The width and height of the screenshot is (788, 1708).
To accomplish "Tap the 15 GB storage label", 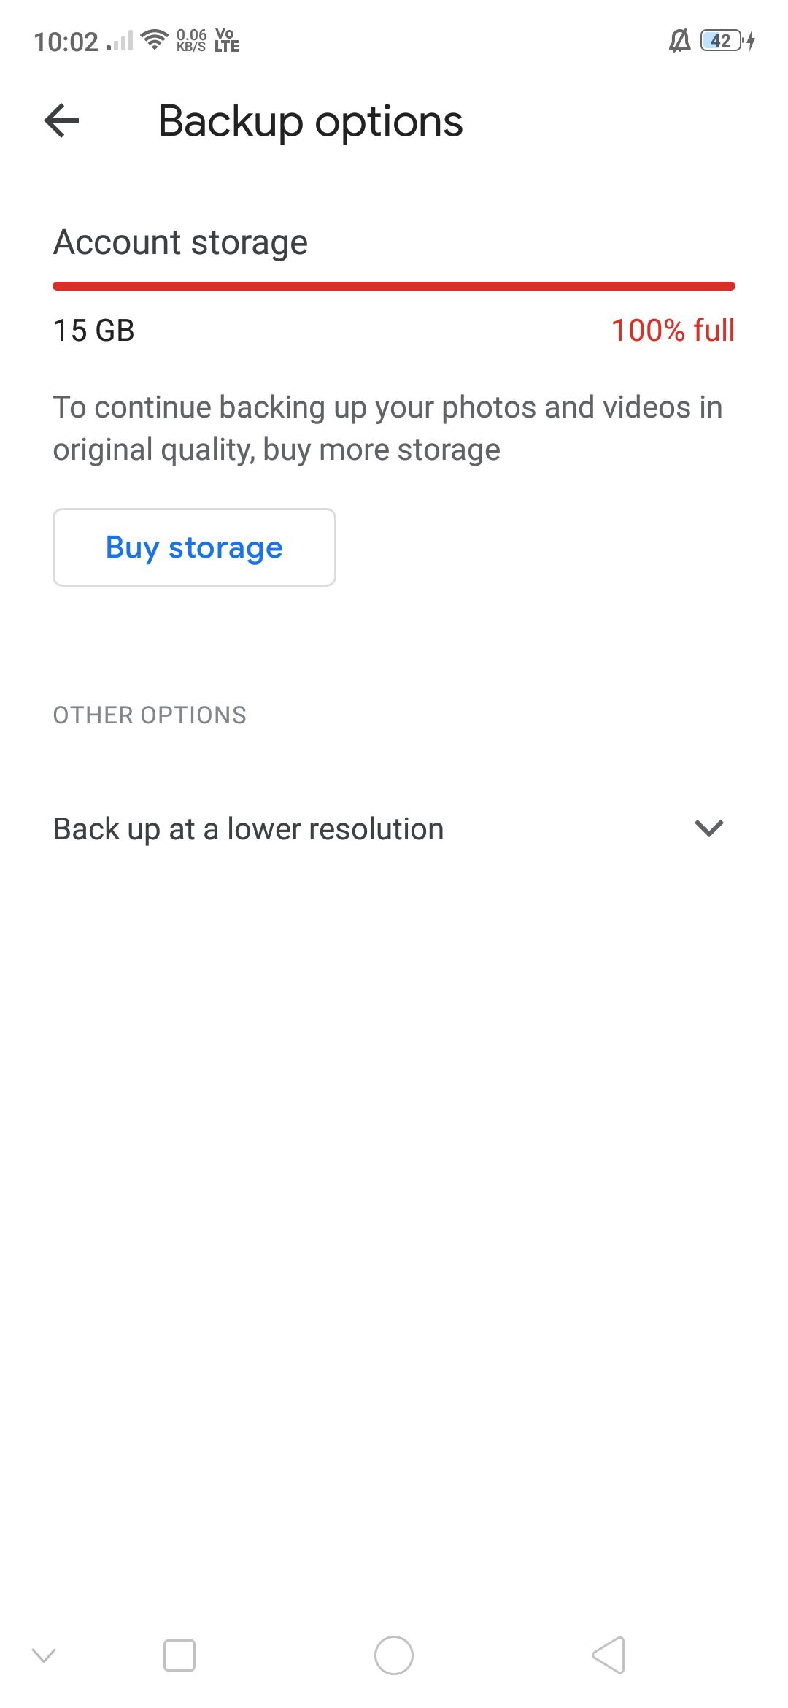I will pos(94,330).
